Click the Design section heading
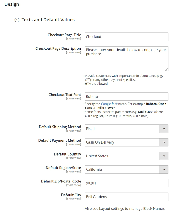The width and height of the screenshot is (179, 217). point(12,4)
